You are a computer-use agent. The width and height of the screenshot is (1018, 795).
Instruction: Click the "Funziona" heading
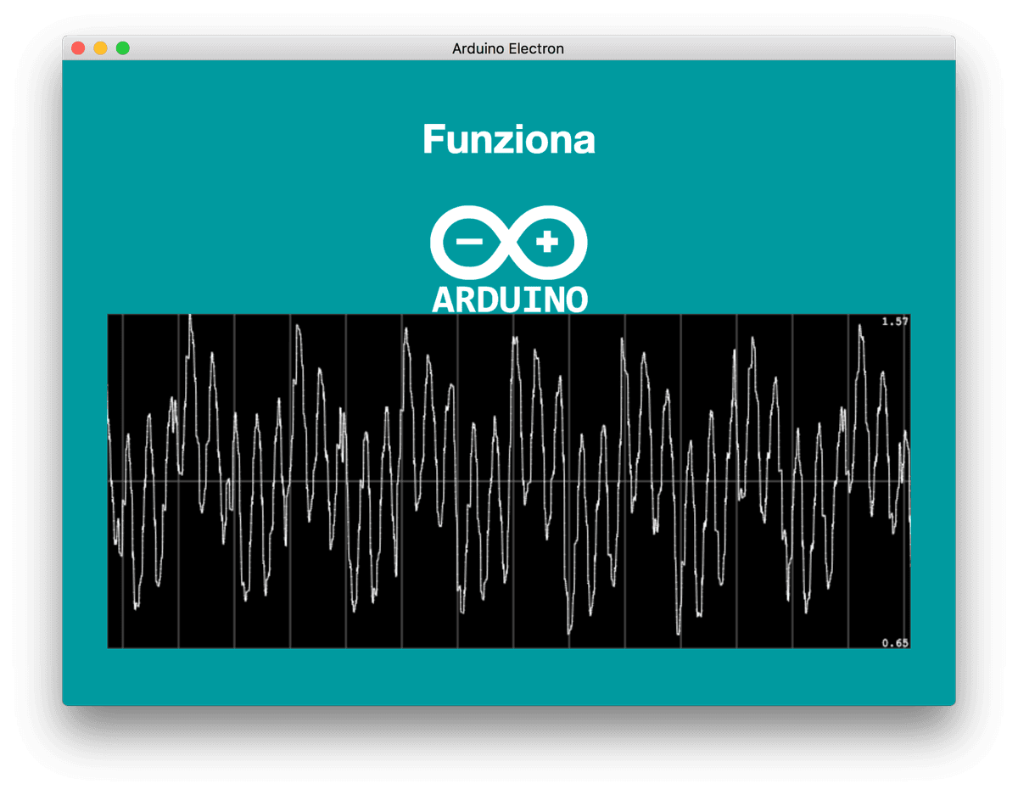(x=509, y=139)
